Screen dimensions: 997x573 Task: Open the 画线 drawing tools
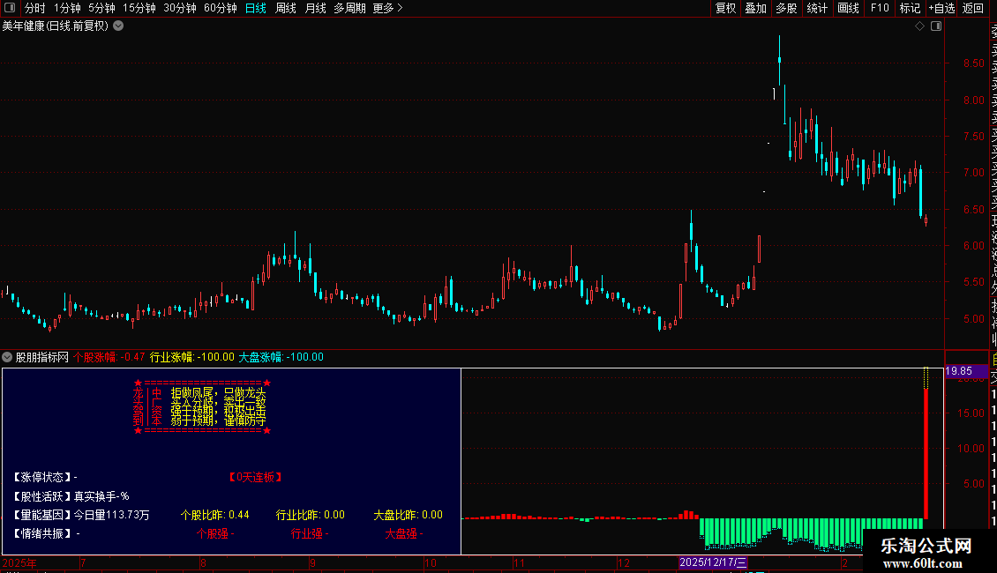click(x=848, y=8)
